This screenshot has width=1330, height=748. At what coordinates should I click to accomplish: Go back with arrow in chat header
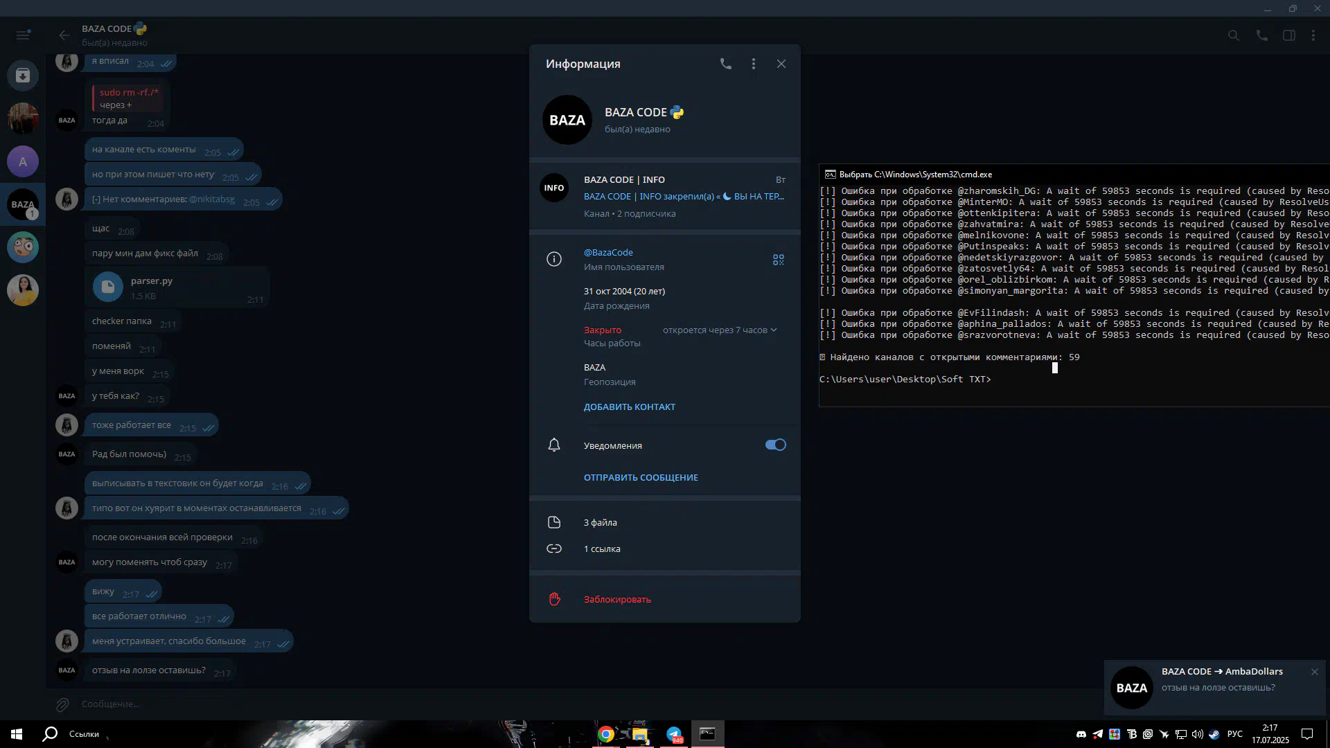pos(64,35)
